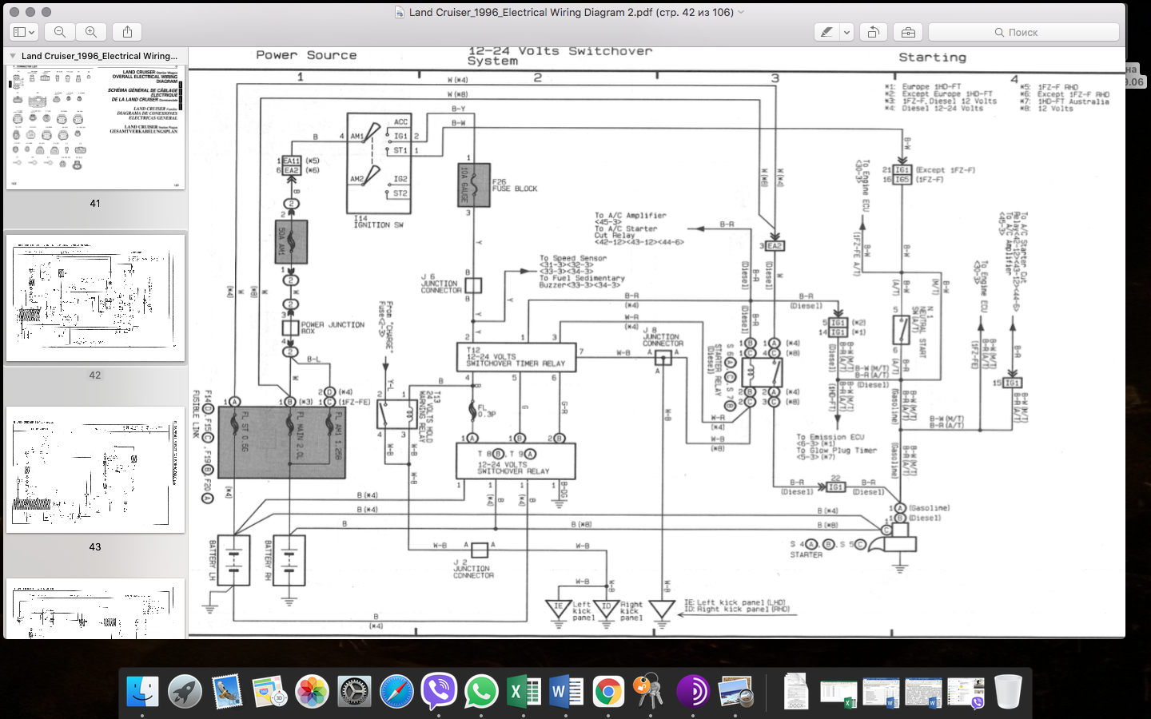This screenshot has height=719, width=1151.
Task: Open WhatsApp from the Dock
Action: point(481,692)
